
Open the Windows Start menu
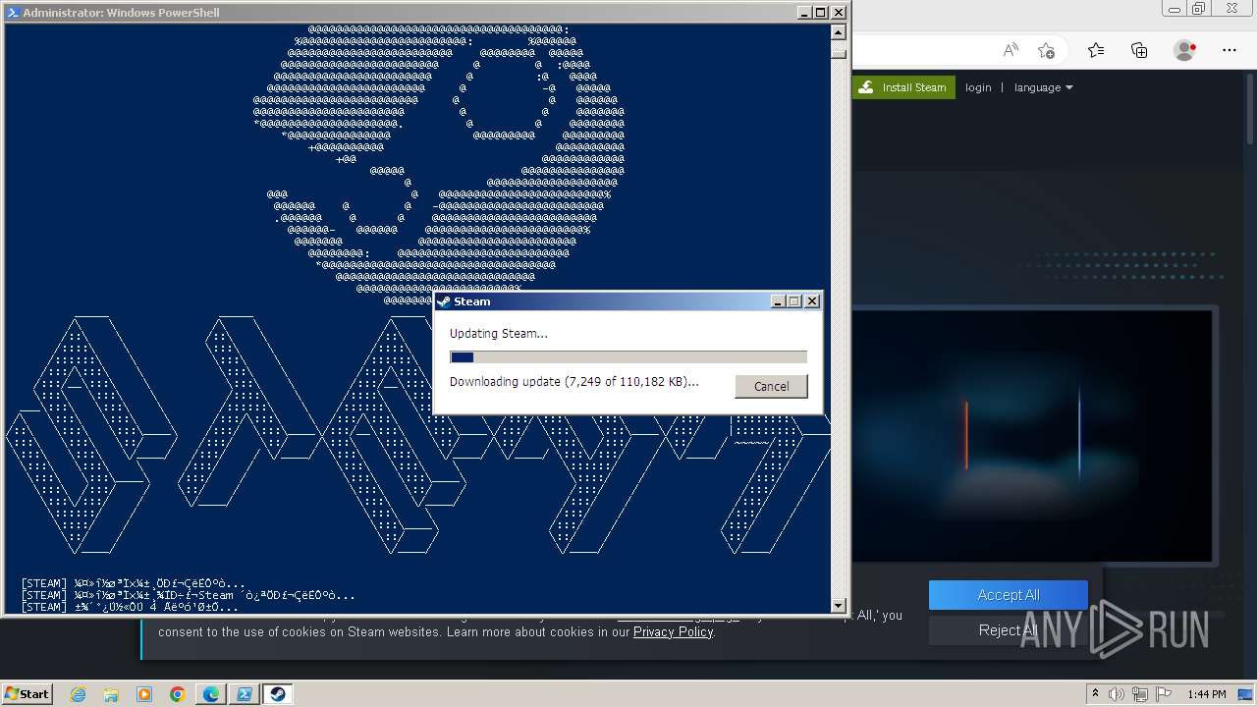tap(27, 693)
